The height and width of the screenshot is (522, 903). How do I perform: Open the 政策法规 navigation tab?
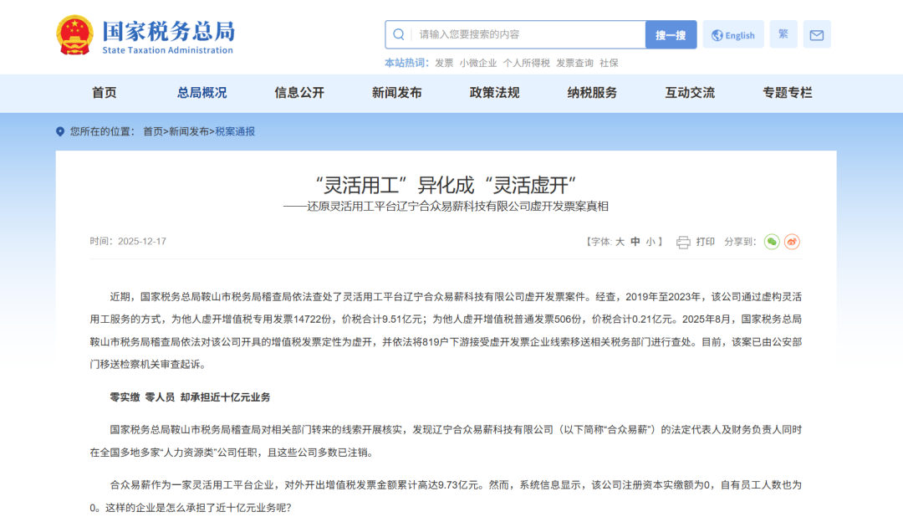tap(495, 93)
